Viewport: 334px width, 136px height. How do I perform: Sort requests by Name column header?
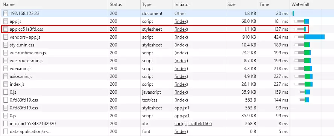tap(55, 4)
